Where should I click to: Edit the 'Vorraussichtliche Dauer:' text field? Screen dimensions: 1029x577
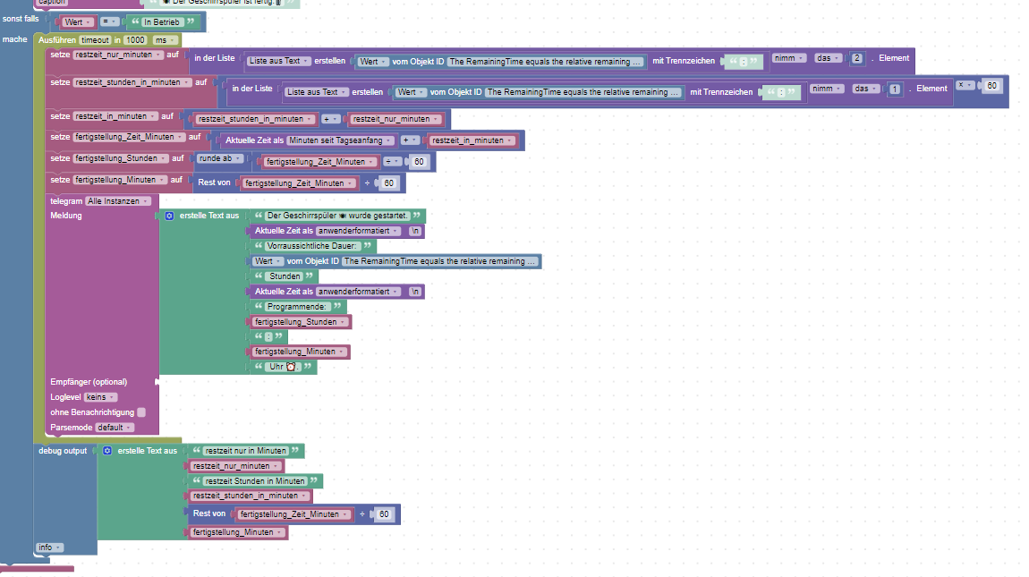point(311,246)
